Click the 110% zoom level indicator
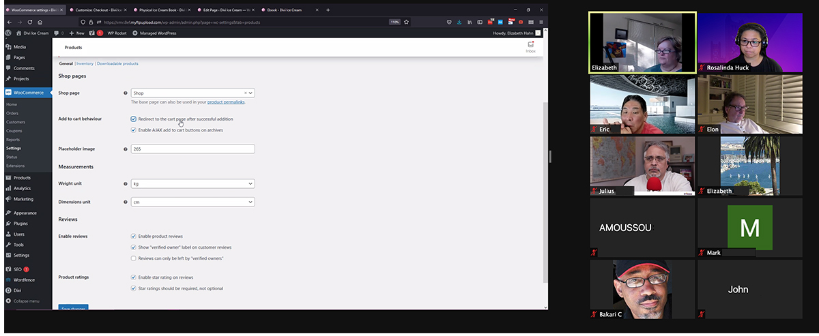The width and height of the screenshot is (819, 336). (394, 22)
